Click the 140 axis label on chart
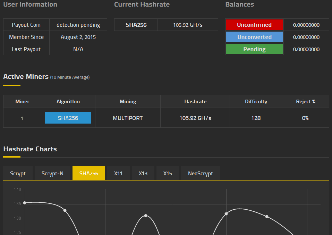The height and width of the screenshot is (235, 332). click(18, 190)
